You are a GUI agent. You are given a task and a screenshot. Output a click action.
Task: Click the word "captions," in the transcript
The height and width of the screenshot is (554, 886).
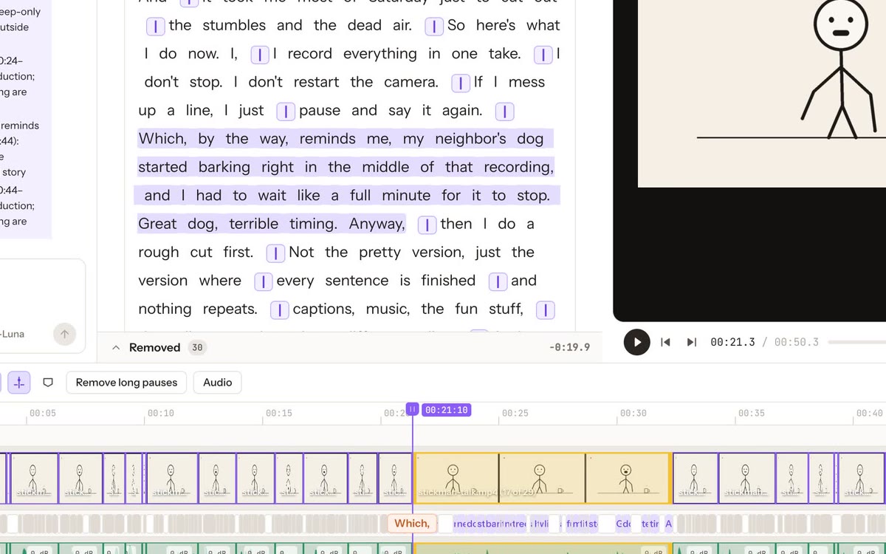coord(323,310)
